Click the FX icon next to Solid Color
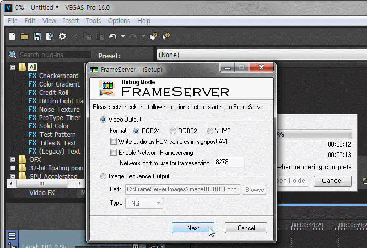367x248 pixels. (x=33, y=126)
